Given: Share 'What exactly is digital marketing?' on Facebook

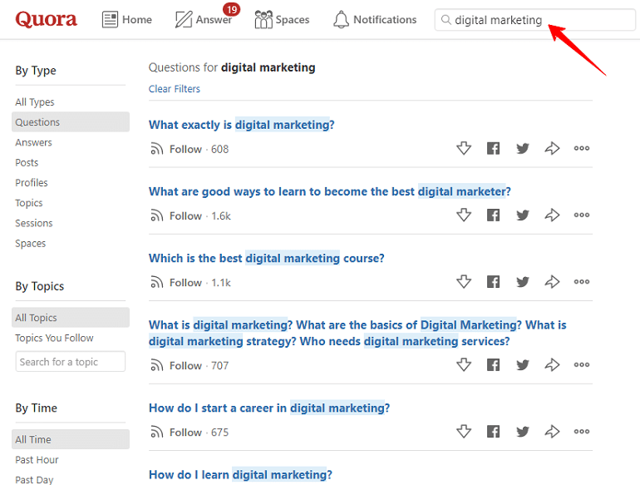Looking at the screenshot, I should 493,148.
